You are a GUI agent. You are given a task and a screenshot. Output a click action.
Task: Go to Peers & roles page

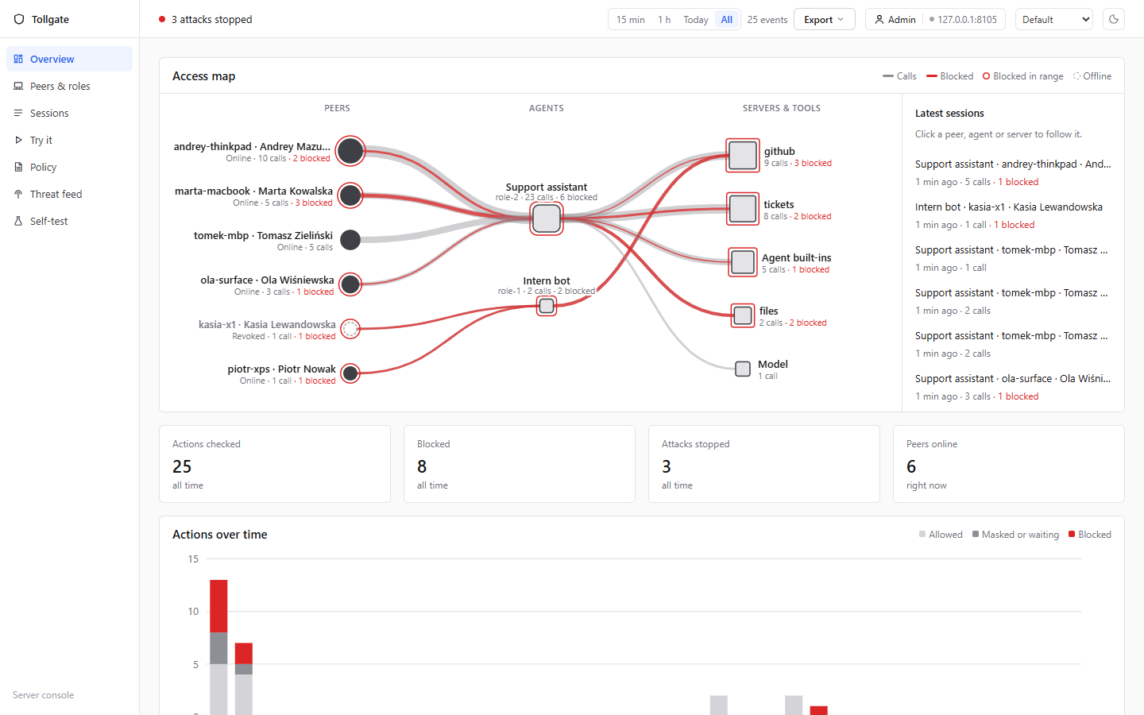click(x=69, y=86)
